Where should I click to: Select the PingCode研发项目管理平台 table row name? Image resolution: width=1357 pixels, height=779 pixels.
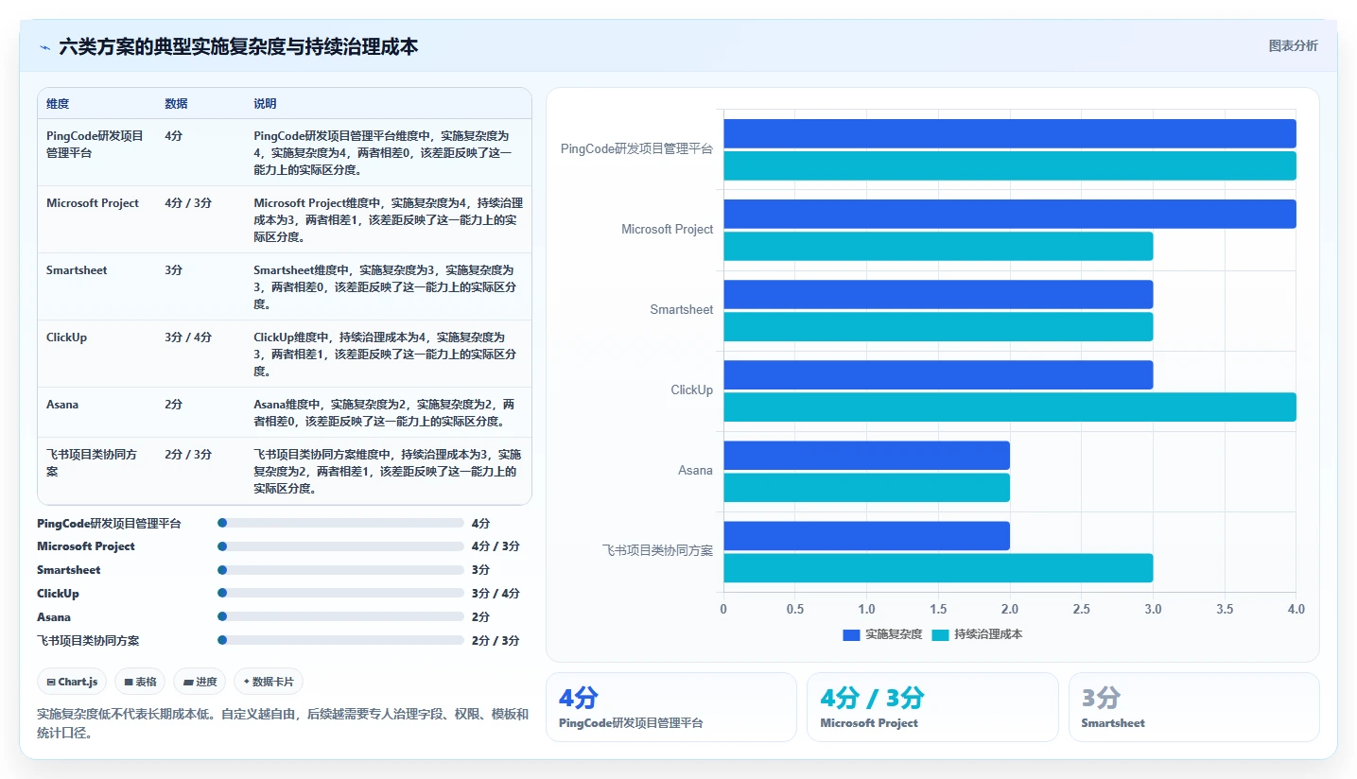pos(95,144)
